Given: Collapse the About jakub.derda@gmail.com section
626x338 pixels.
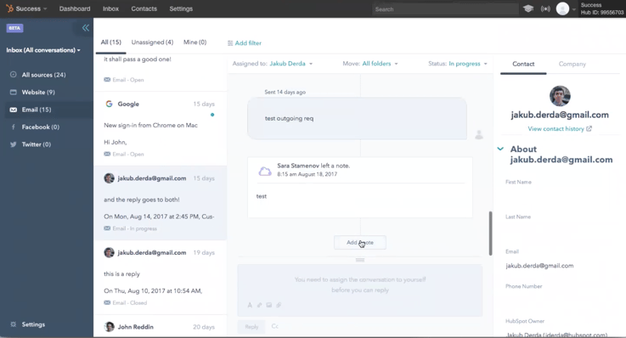Looking at the screenshot, I should (x=500, y=149).
